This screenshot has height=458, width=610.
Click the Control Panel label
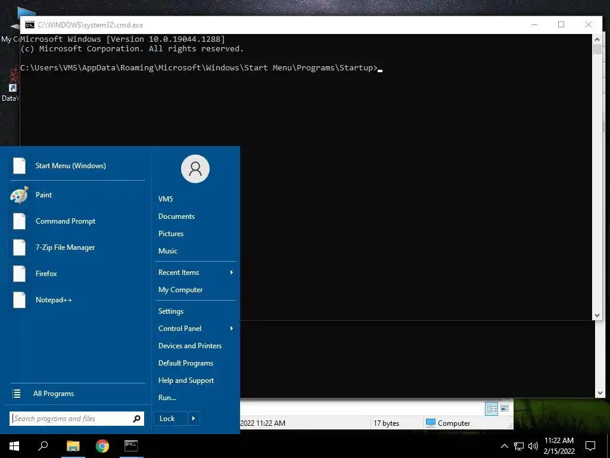(x=180, y=329)
